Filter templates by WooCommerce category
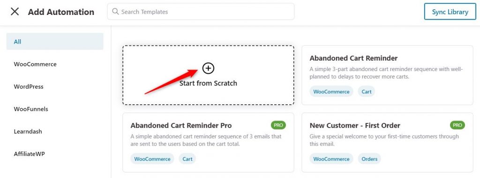This screenshot has height=178, width=480. (35, 64)
